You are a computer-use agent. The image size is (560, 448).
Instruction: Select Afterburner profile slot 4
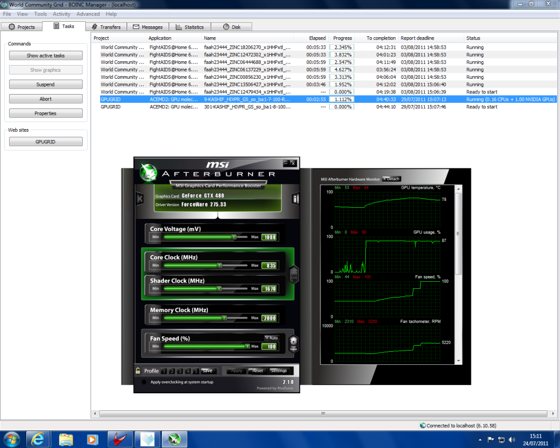tap(188, 371)
